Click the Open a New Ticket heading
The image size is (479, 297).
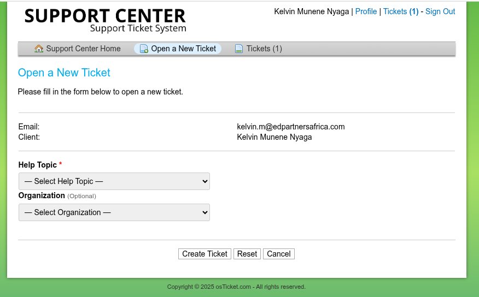[64, 73]
